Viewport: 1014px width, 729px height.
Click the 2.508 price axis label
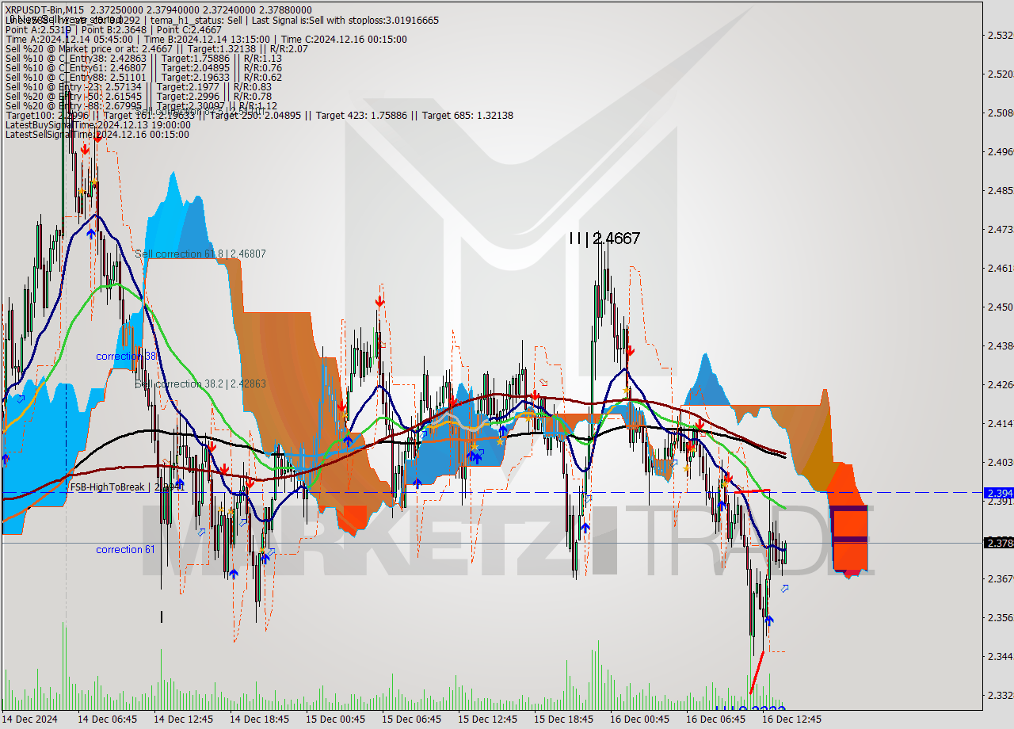(x=1000, y=113)
